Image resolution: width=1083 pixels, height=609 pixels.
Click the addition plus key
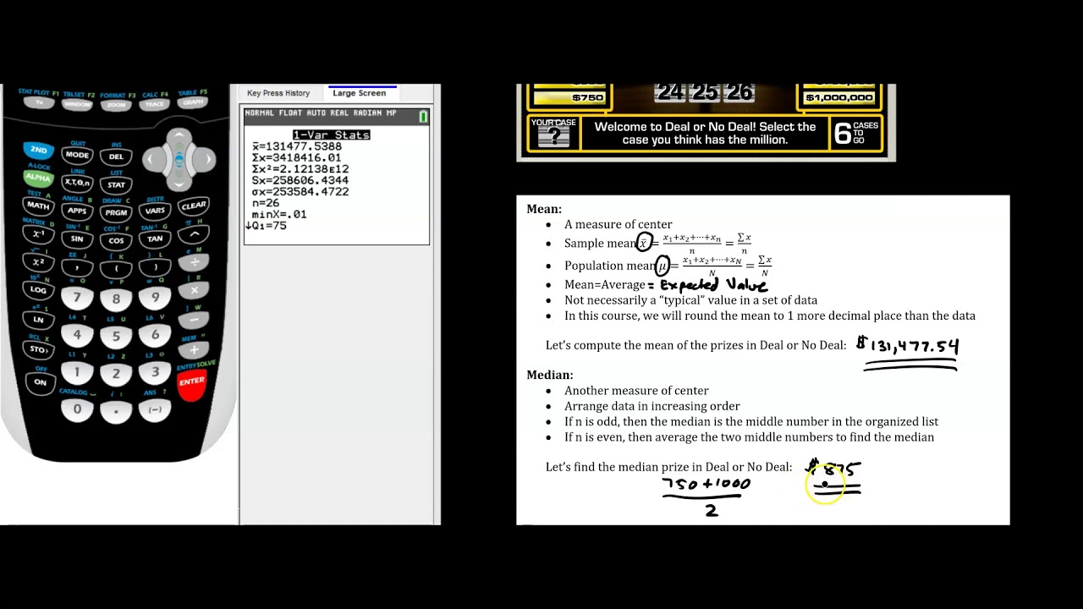[x=194, y=349]
